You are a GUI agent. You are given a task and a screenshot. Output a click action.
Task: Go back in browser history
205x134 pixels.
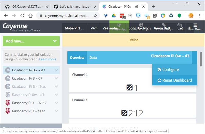(6, 16)
